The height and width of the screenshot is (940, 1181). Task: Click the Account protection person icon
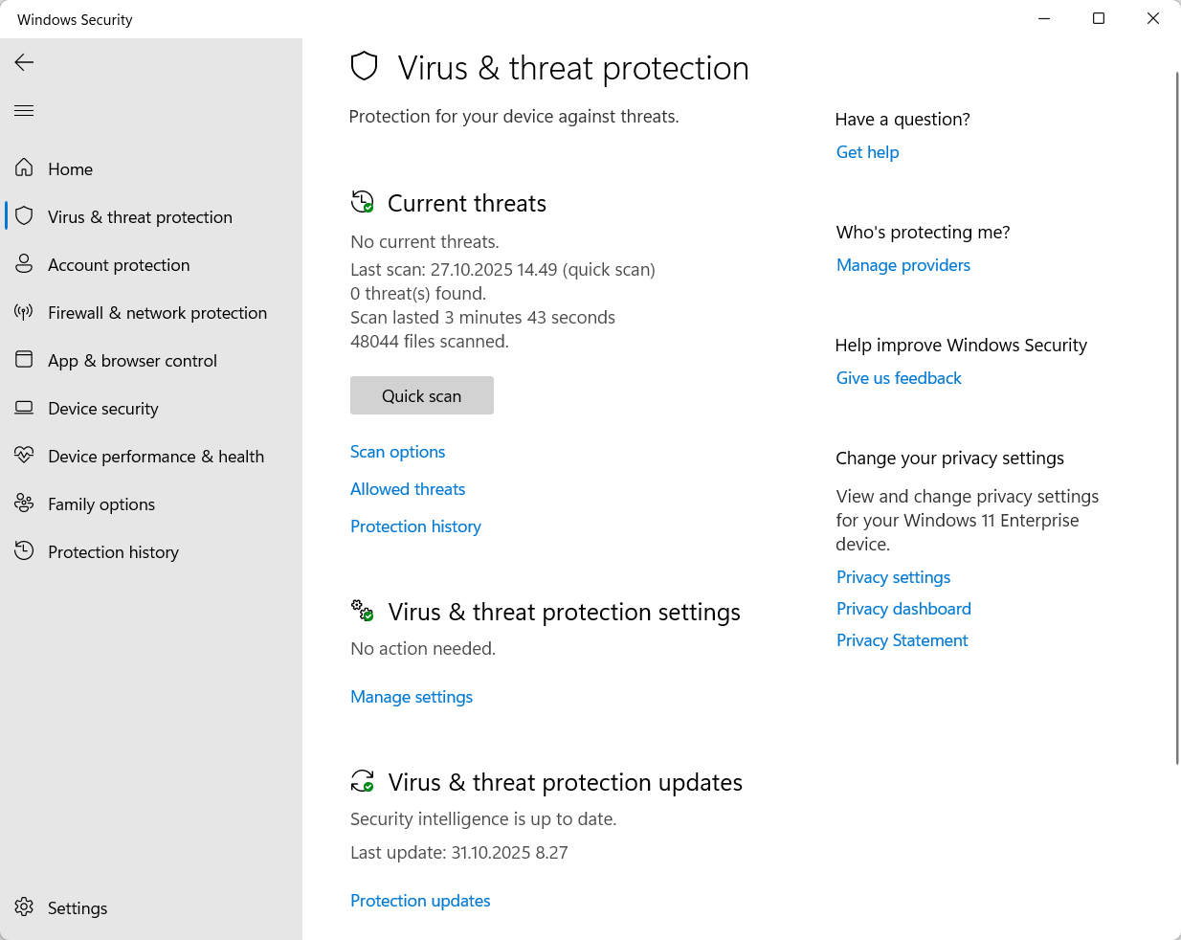pos(25,264)
